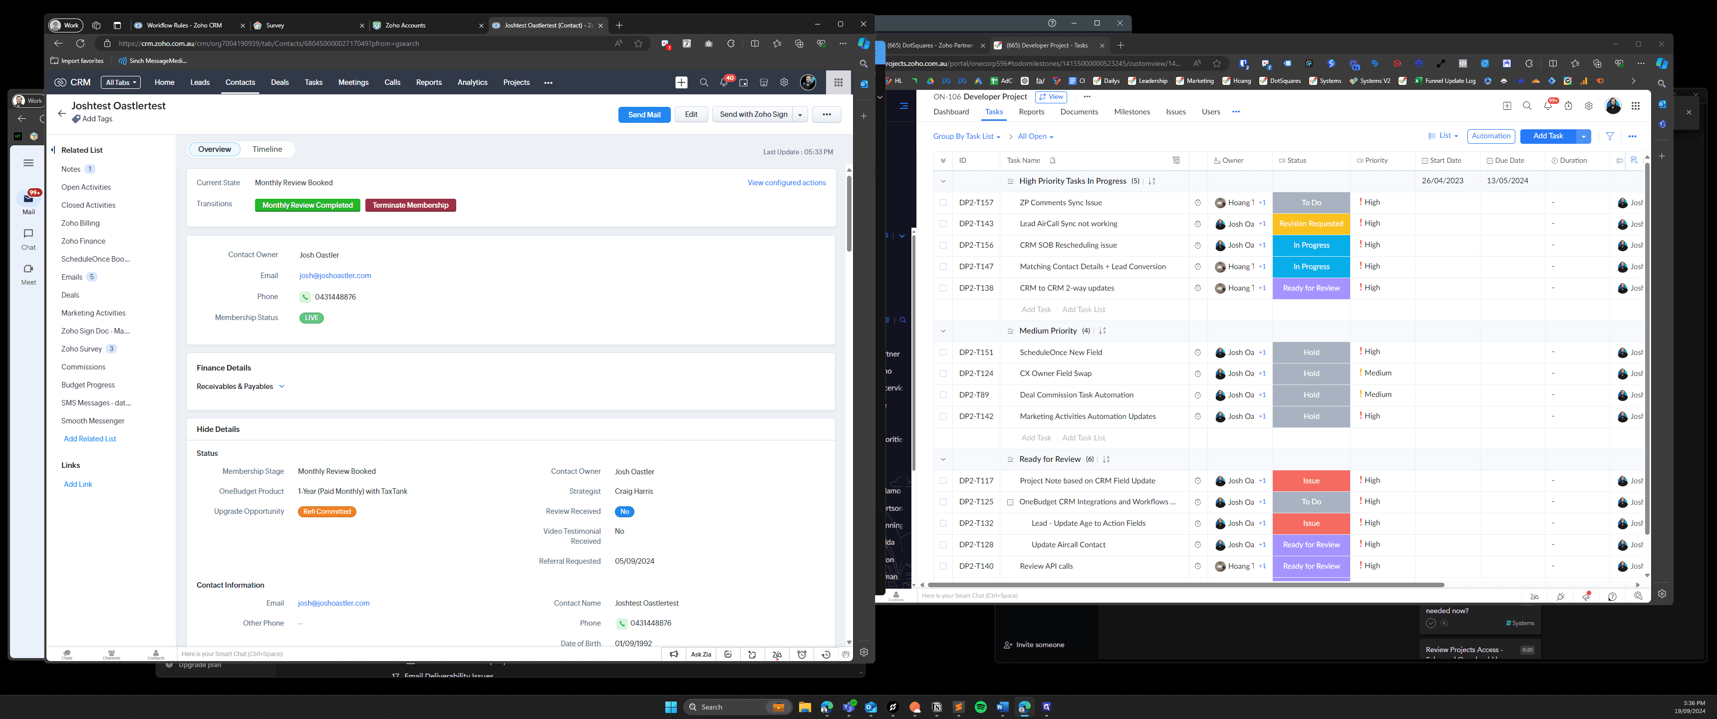The image size is (1717, 719).
Task: Click Ask Zia in the bottom bar
Action: 701,654
